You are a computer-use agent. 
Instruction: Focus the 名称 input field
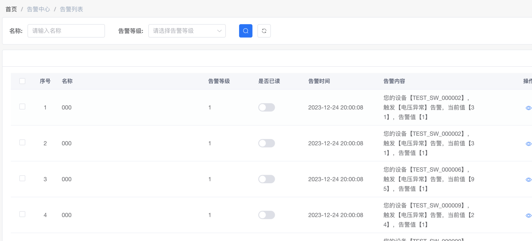pos(66,31)
